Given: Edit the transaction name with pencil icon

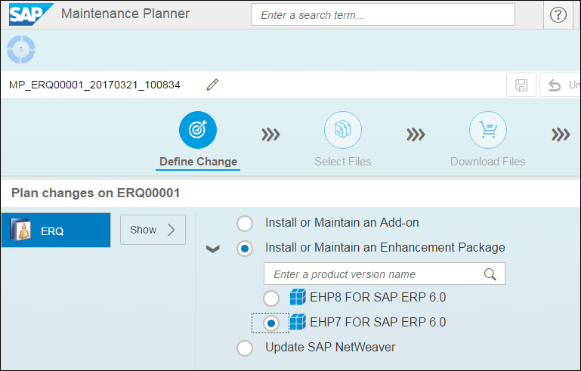Looking at the screenshot, I should pos(212,85).
